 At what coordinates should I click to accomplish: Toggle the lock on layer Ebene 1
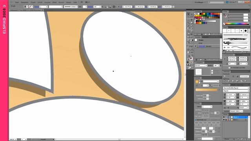tap(226, 119)
